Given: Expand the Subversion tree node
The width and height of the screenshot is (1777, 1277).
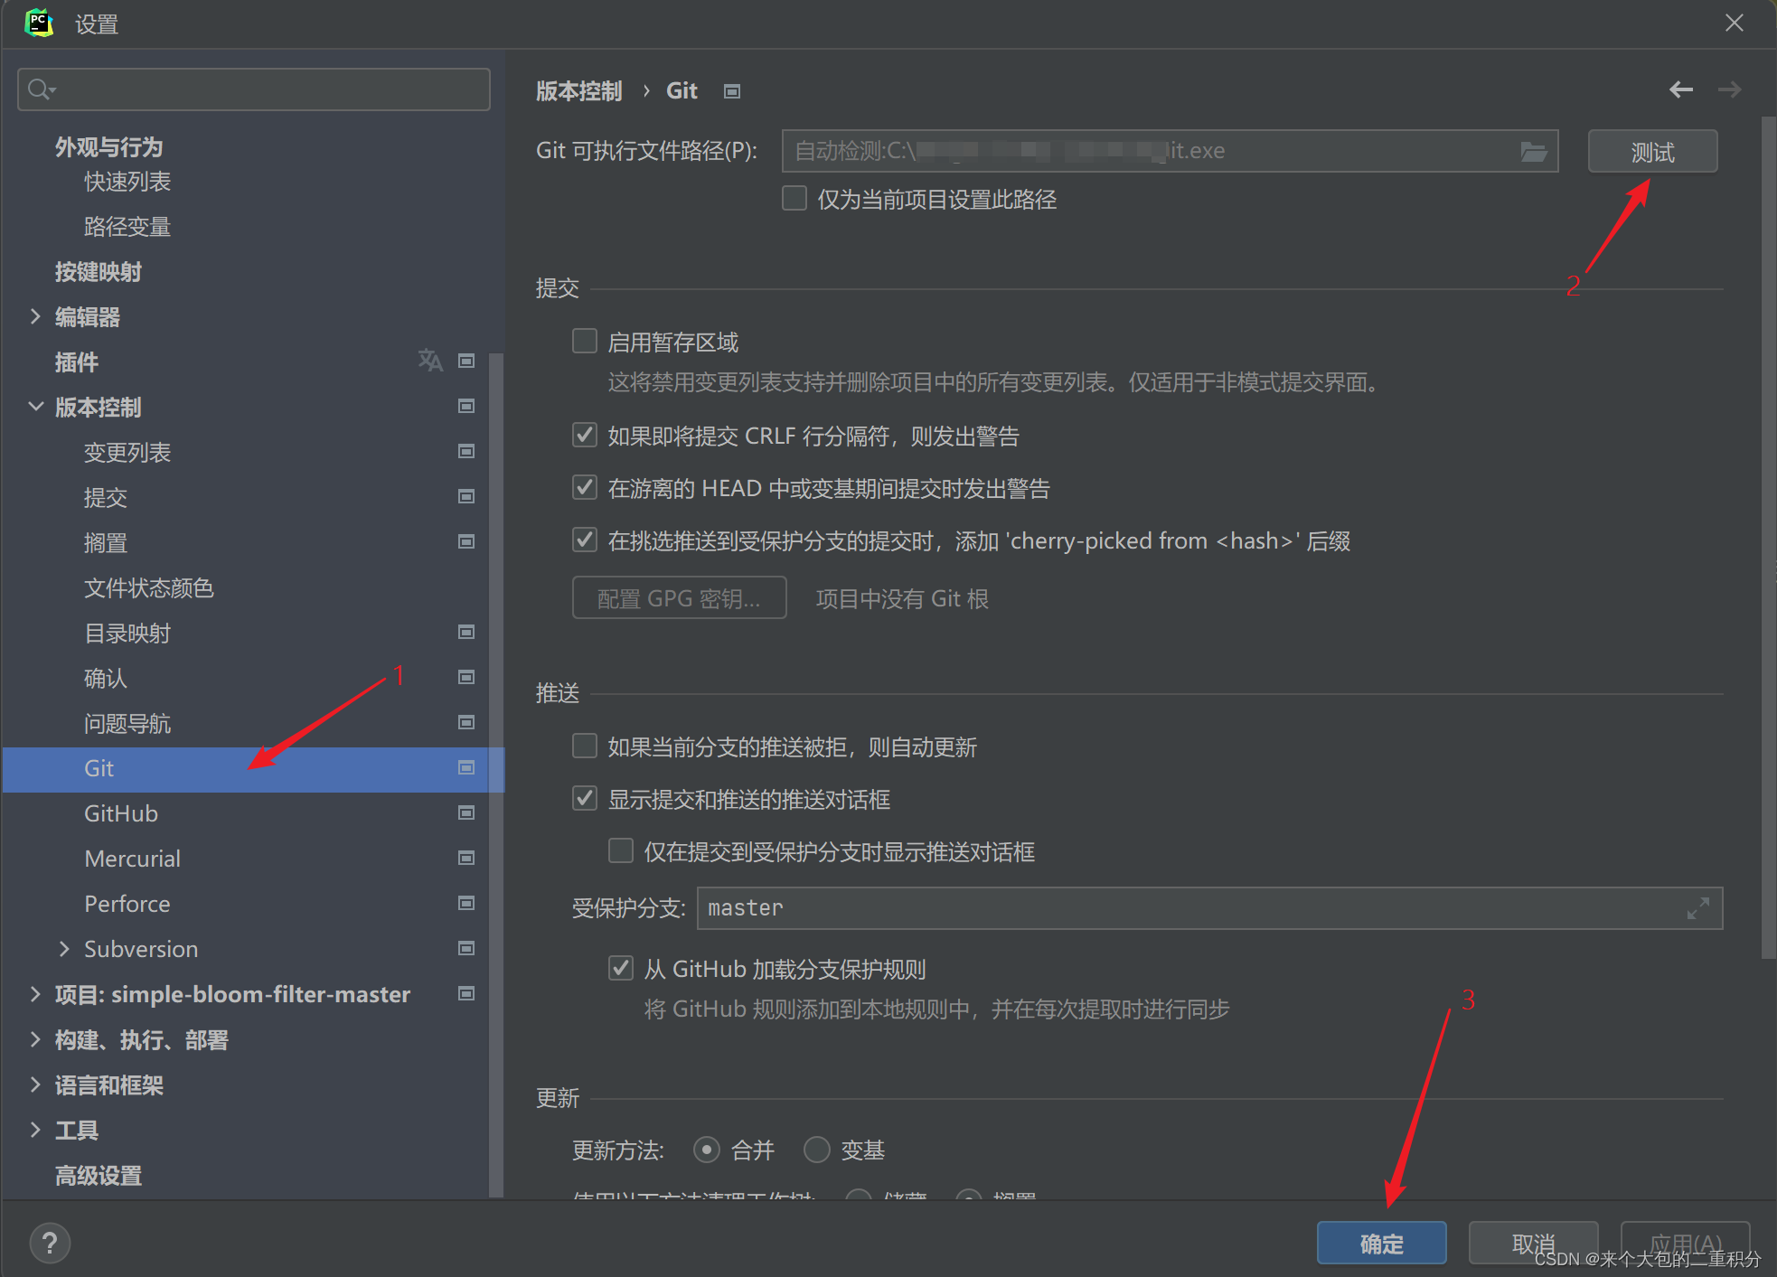Looking at the screenshot, I should tap(64, 949).
